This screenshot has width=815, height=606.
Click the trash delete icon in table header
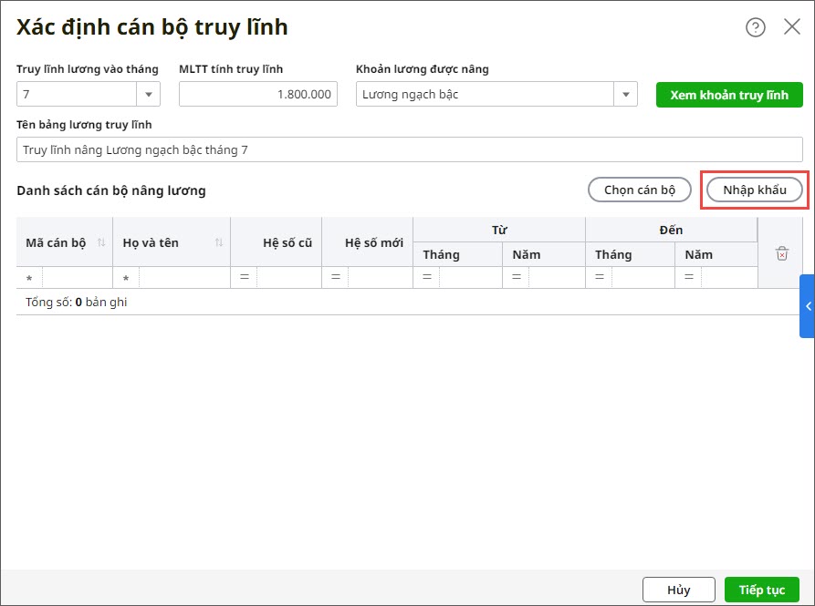point(781,254)
